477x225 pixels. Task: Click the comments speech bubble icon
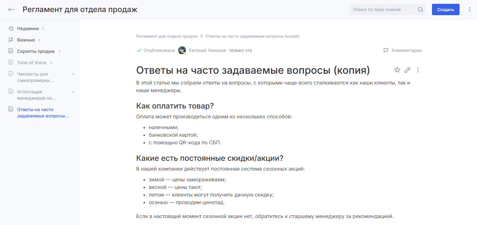(x=386, y=50)
